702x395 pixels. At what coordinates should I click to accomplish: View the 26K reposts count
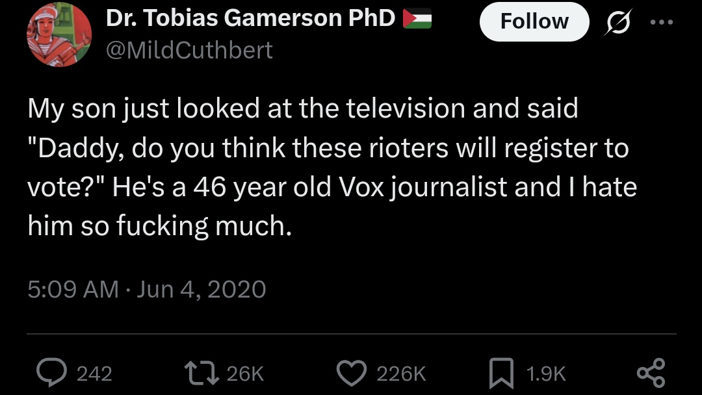click(245, 374)
